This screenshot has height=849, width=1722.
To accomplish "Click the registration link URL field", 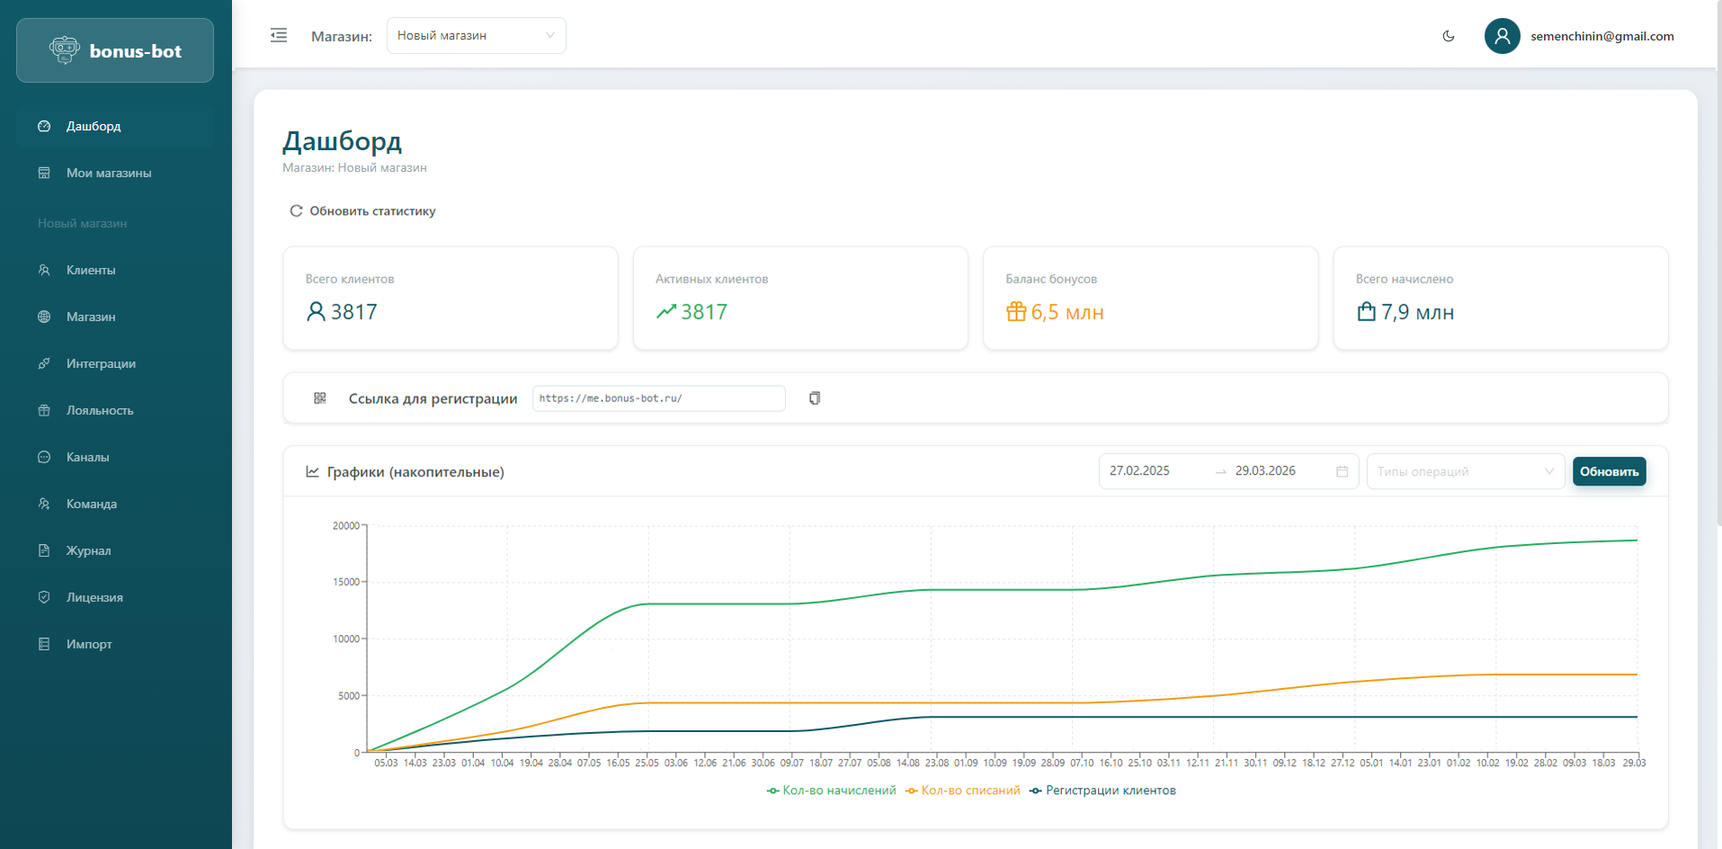I will pos(658,398).
